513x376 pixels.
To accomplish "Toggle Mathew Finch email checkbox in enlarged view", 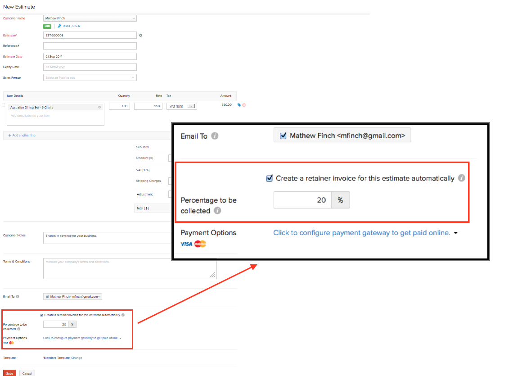I will 283,136.
